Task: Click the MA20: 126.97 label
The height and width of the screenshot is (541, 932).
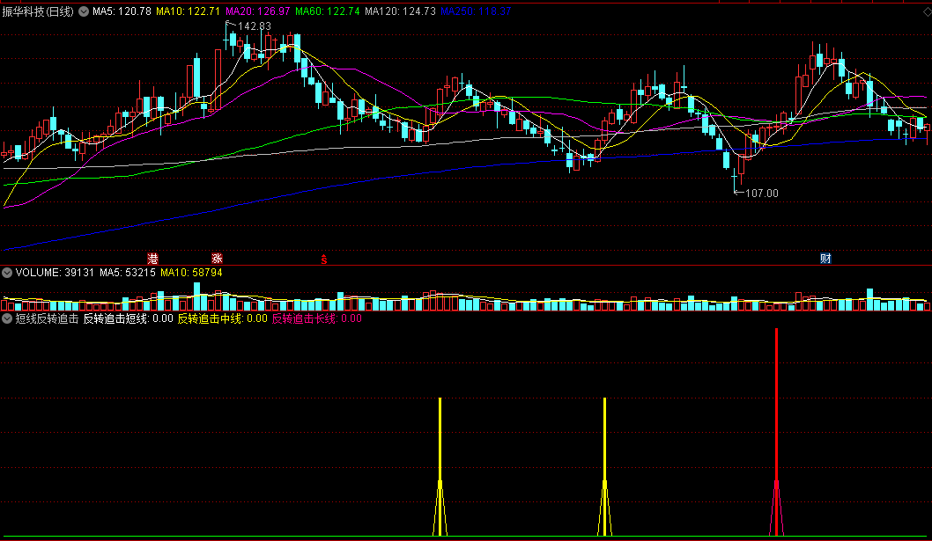Action: click(x=258, y=11)
